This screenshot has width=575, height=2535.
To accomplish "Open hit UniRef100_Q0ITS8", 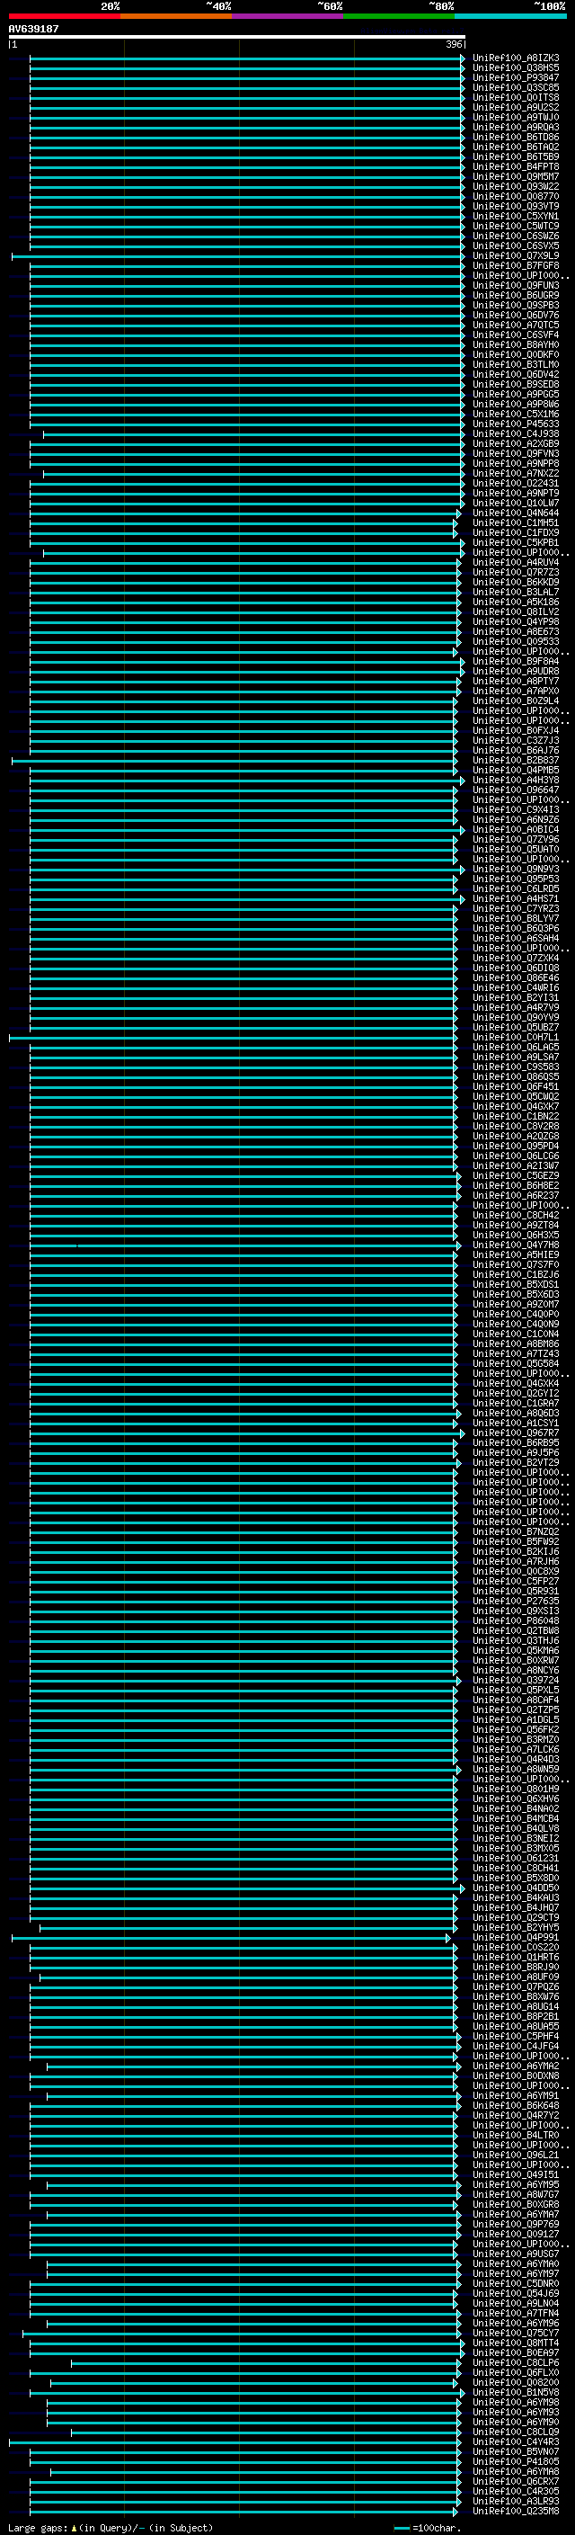I will [516, 97].
